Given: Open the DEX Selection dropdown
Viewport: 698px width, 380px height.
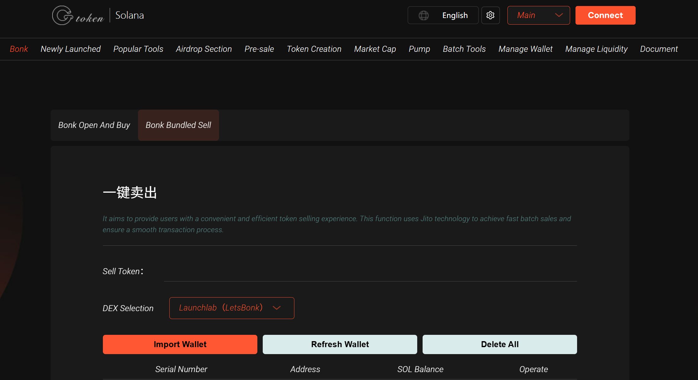Looking at the screenshot, I should [232, 308].
